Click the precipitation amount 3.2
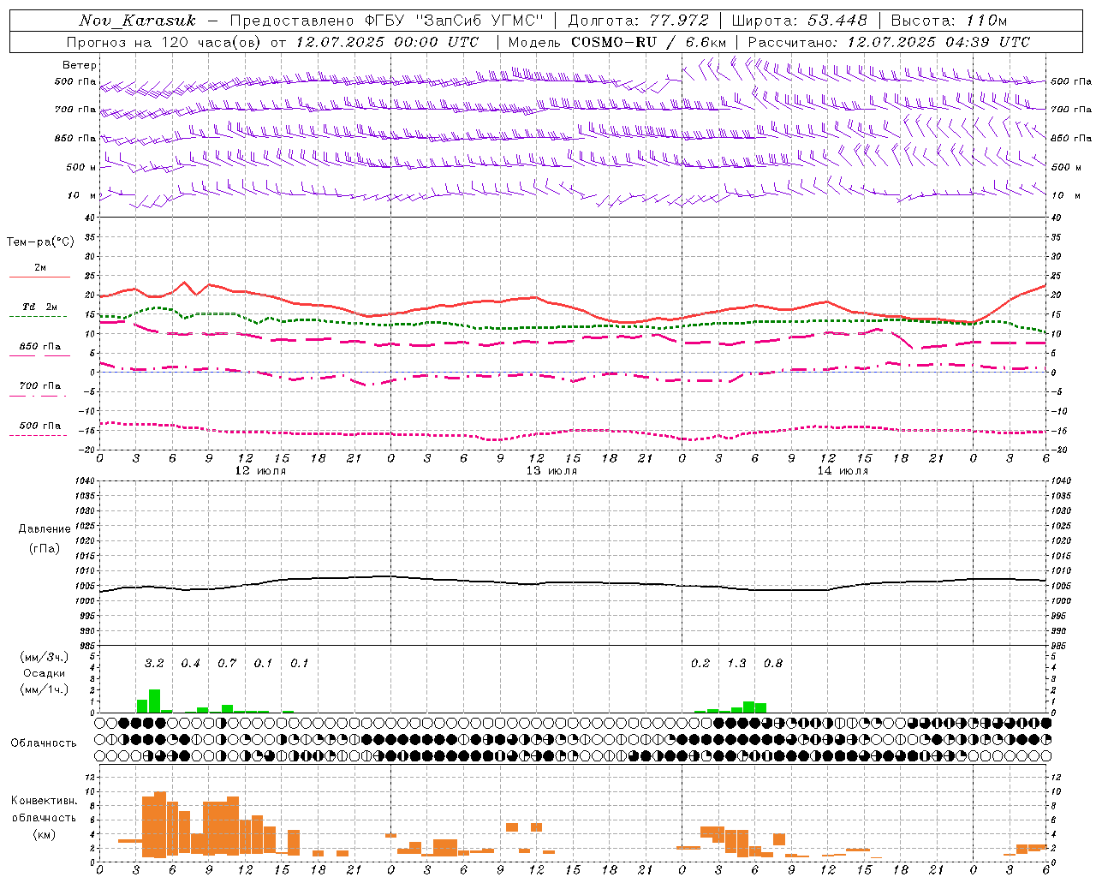 tap(154, 664)
